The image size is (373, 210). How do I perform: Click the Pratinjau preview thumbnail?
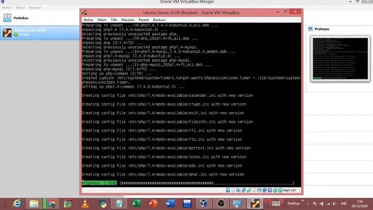pos(340,58)
